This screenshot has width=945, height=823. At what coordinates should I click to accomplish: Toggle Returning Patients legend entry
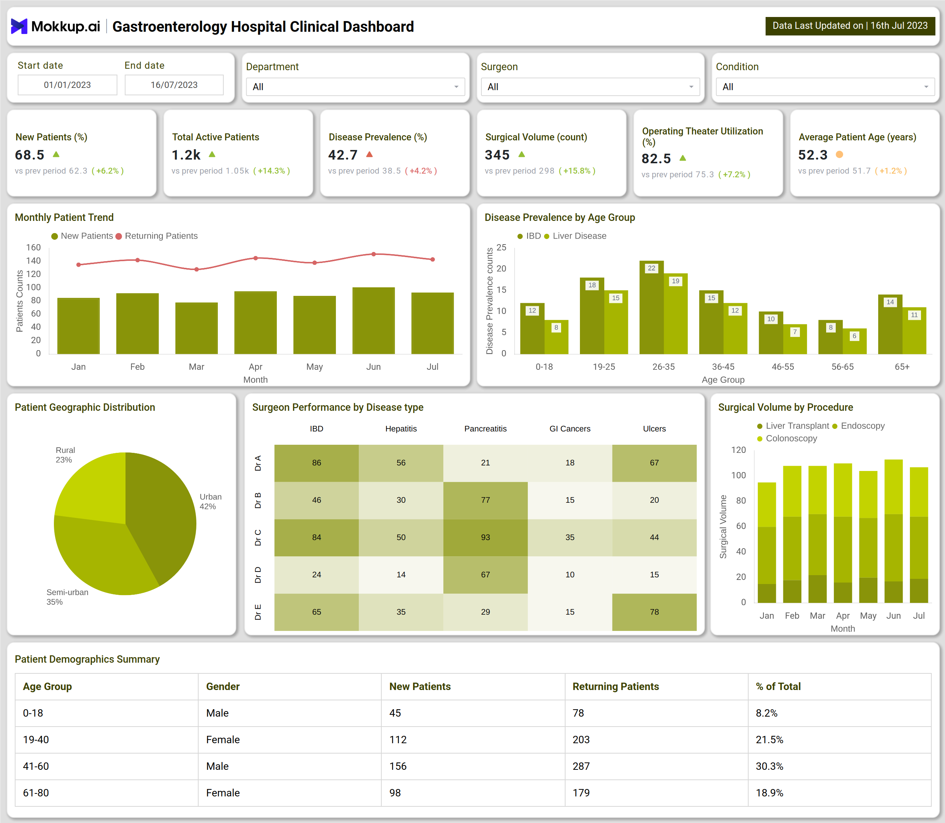[157, 236]
